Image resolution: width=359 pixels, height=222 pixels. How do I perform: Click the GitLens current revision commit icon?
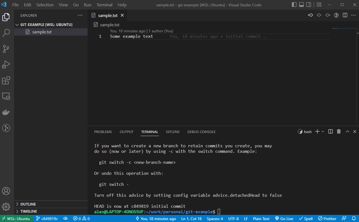[x=319, y=15]
